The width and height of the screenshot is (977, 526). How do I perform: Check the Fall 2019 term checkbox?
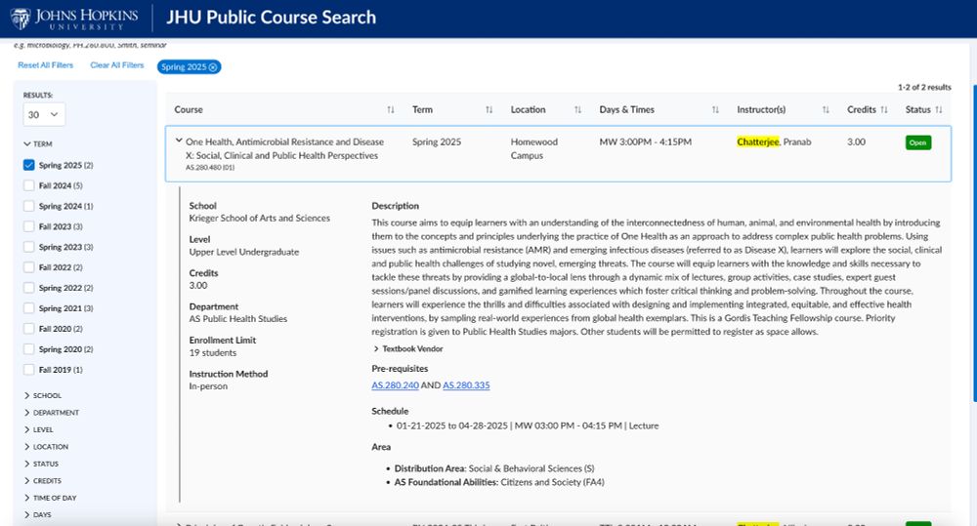(28, 370)
